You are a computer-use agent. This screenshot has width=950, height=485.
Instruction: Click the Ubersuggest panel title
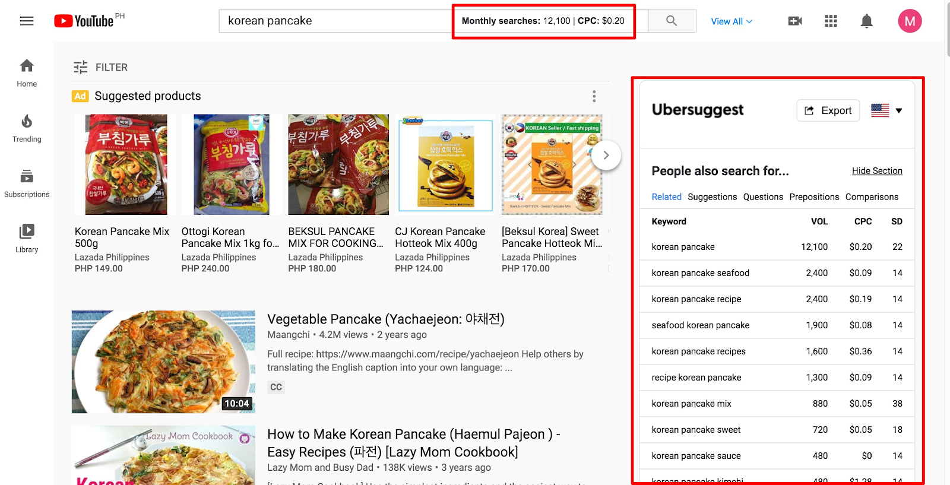coord(697,110)
